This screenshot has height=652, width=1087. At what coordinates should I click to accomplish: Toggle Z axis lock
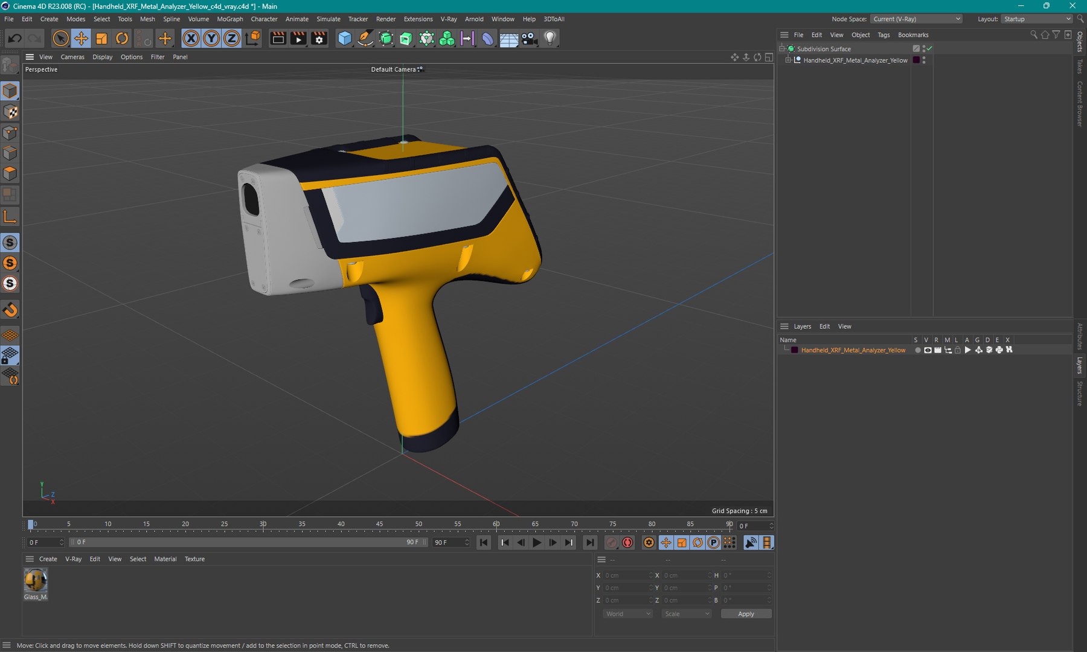pos(232,39)
